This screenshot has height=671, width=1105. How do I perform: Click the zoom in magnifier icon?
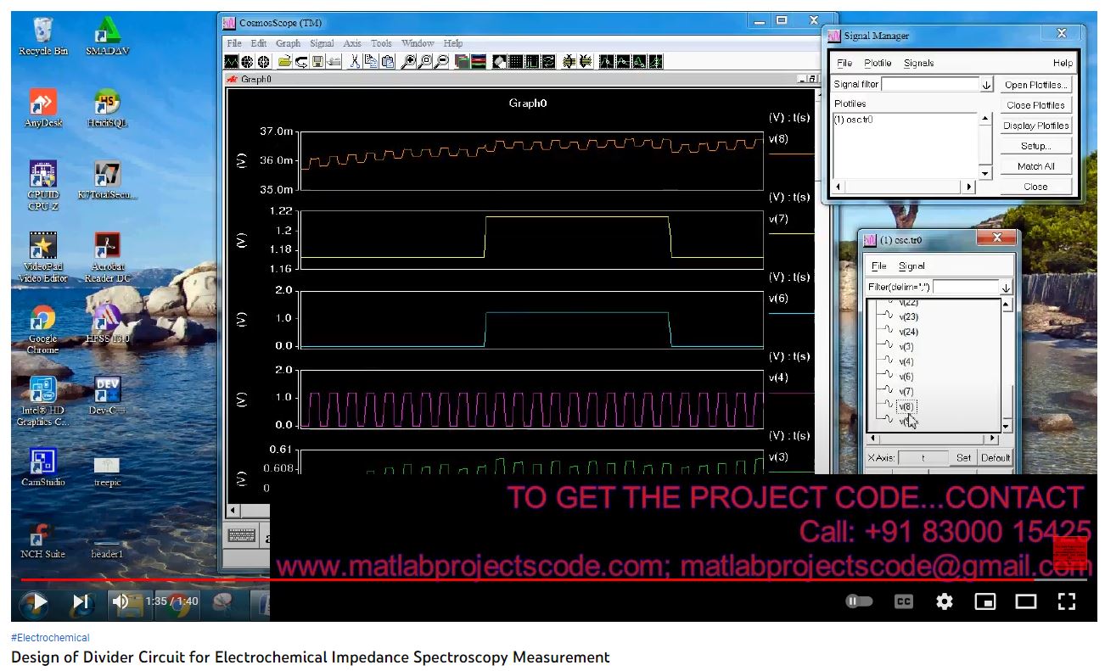[x=408, y=62]
